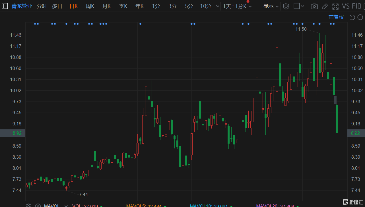The width and height of the screenshot is (365, 207).
Task: Select the gray horizontal line near 8.22
Action: (262, 160)
